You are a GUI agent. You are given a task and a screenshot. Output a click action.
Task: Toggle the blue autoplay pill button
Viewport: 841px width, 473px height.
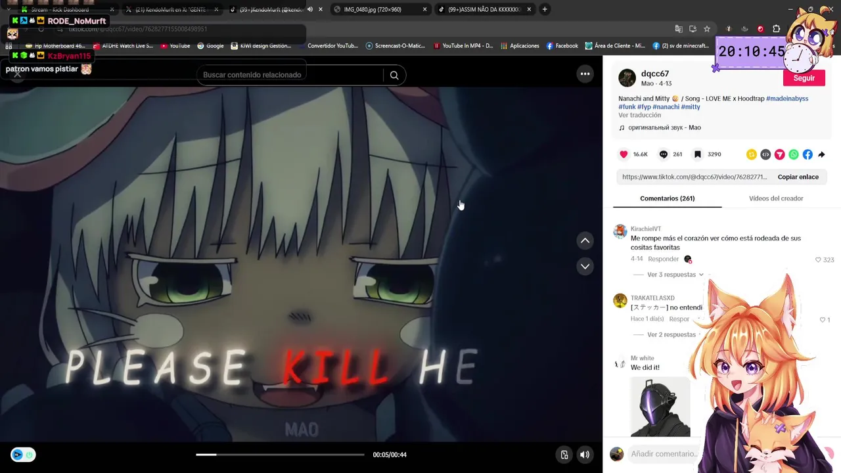(x=23, y=455)
